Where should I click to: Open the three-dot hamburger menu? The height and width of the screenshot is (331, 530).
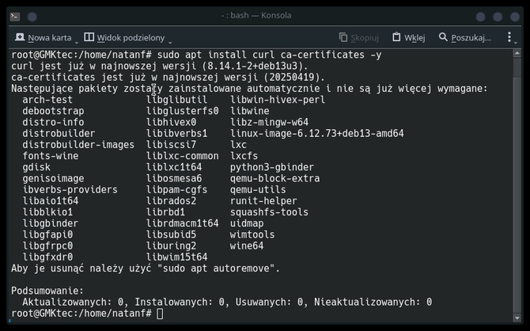(x=509, y=37)
